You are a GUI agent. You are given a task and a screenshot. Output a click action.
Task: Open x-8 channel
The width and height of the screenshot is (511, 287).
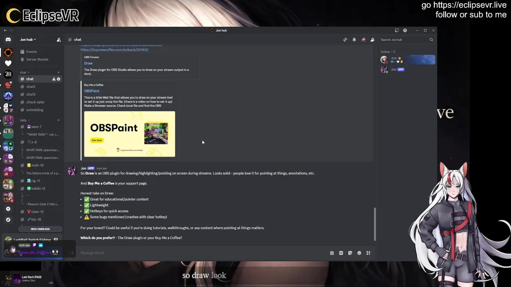coord(40,142)
